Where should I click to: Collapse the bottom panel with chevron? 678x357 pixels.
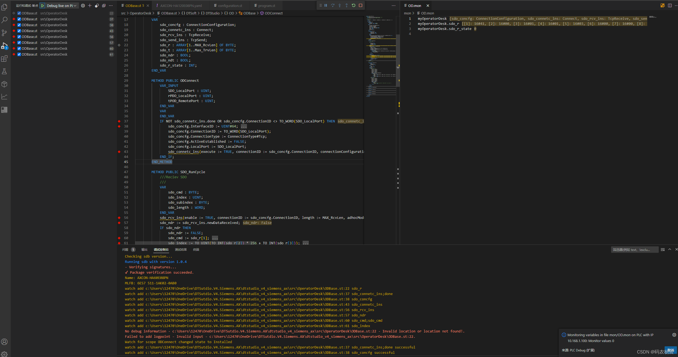[x=670, y=249]
